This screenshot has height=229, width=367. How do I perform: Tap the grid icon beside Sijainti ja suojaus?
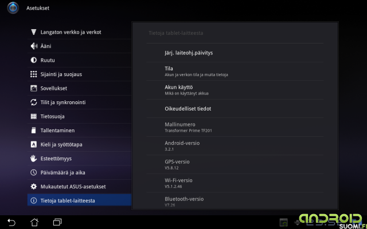tap(33, 74)
